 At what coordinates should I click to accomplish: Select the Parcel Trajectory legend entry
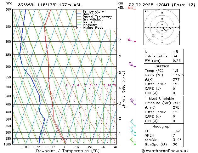94,17
